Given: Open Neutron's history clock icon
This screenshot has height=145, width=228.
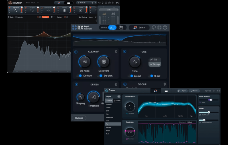Looking at the screenshot, I should click(99, 3).
